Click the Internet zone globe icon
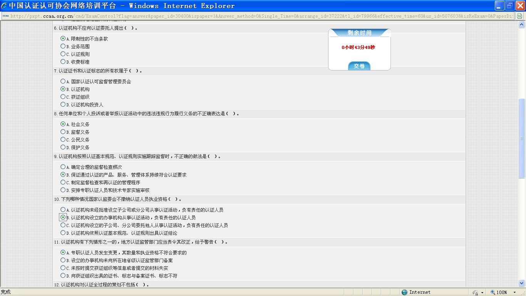526x296 pixels. coord(404,292)
